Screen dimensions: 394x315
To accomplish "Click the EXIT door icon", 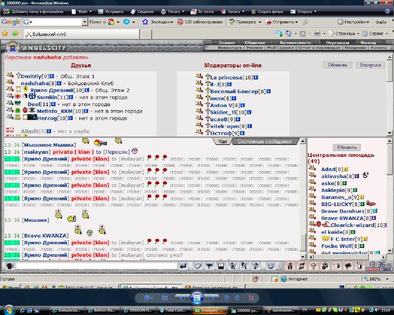I will (360, 266).
